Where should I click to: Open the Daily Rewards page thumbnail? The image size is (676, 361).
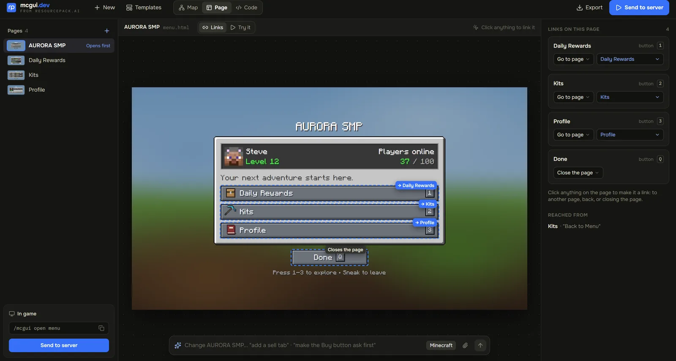pos(16,60)
